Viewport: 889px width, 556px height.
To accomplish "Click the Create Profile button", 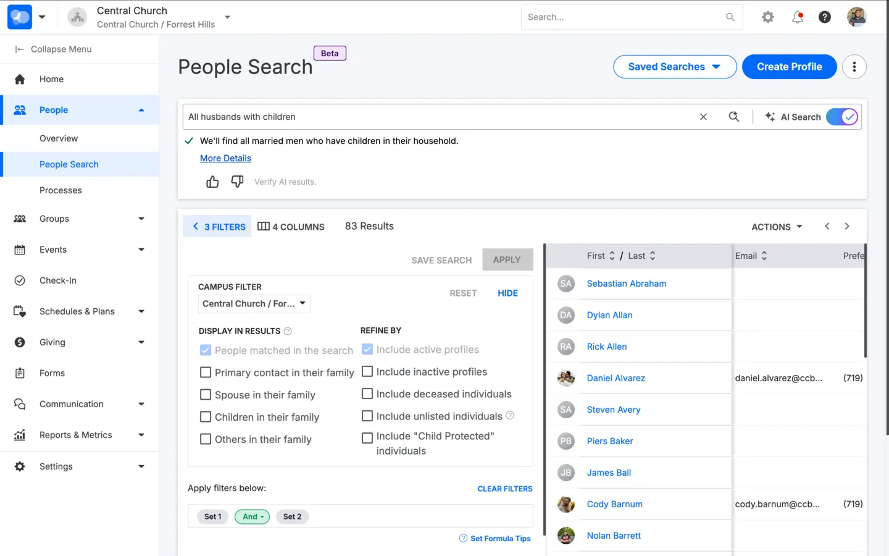I will [790, 67].
